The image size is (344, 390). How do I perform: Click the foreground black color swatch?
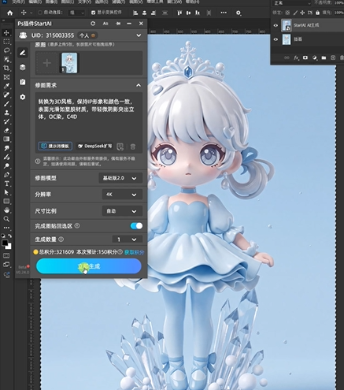[x=5, y=243]
